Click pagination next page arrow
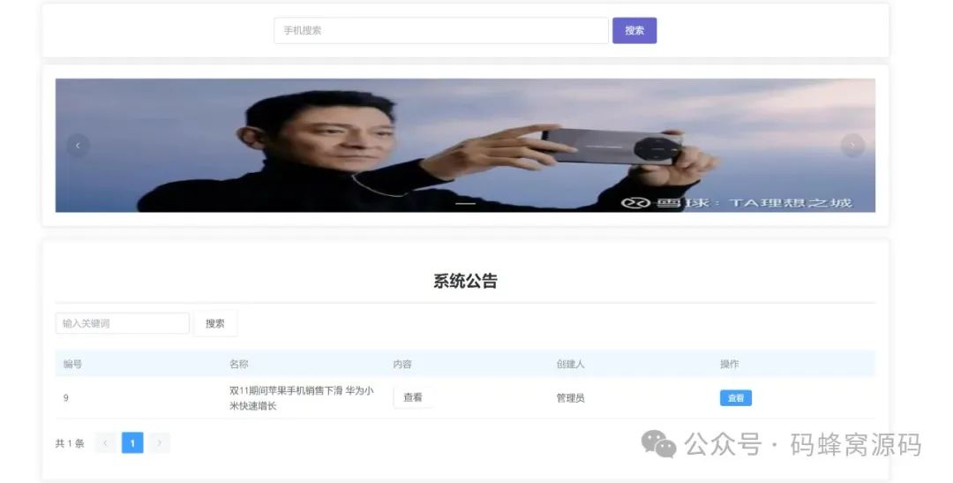Image resolution: width=953 pixels, height=483 pixels. point(159,443)
